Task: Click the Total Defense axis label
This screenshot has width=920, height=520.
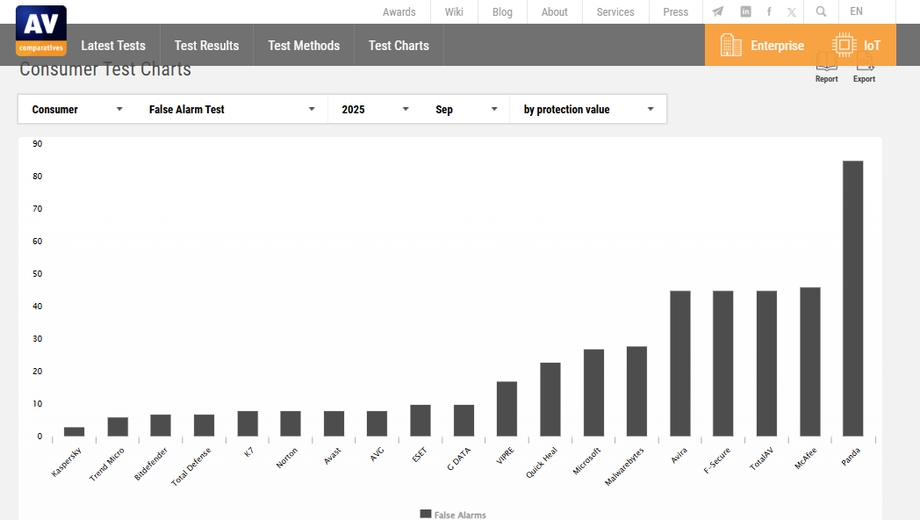Action: (190, 466)
